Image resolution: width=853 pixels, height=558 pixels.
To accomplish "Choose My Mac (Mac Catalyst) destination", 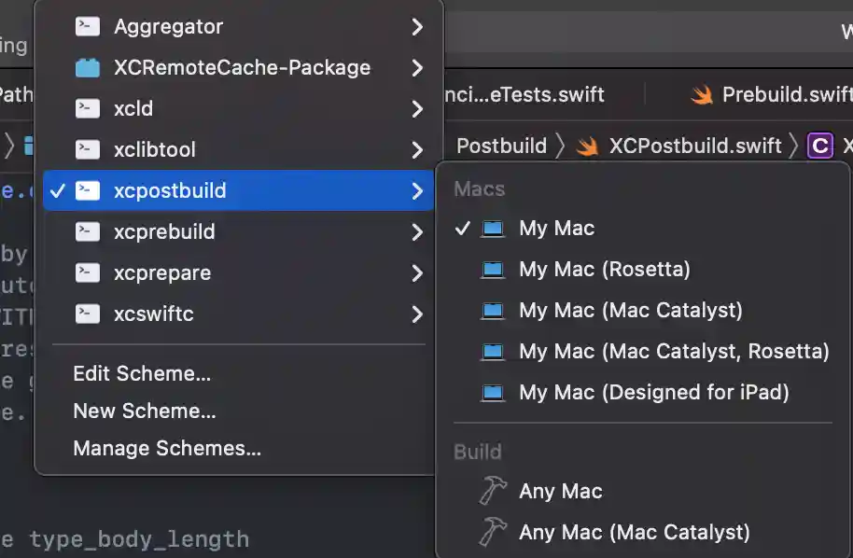I will (630, 311).
